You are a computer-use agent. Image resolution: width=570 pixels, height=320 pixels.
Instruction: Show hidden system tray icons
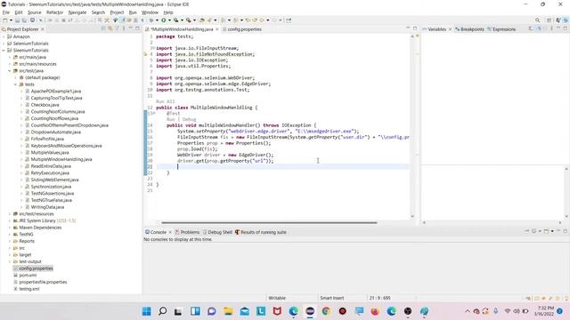coord(467,311)
